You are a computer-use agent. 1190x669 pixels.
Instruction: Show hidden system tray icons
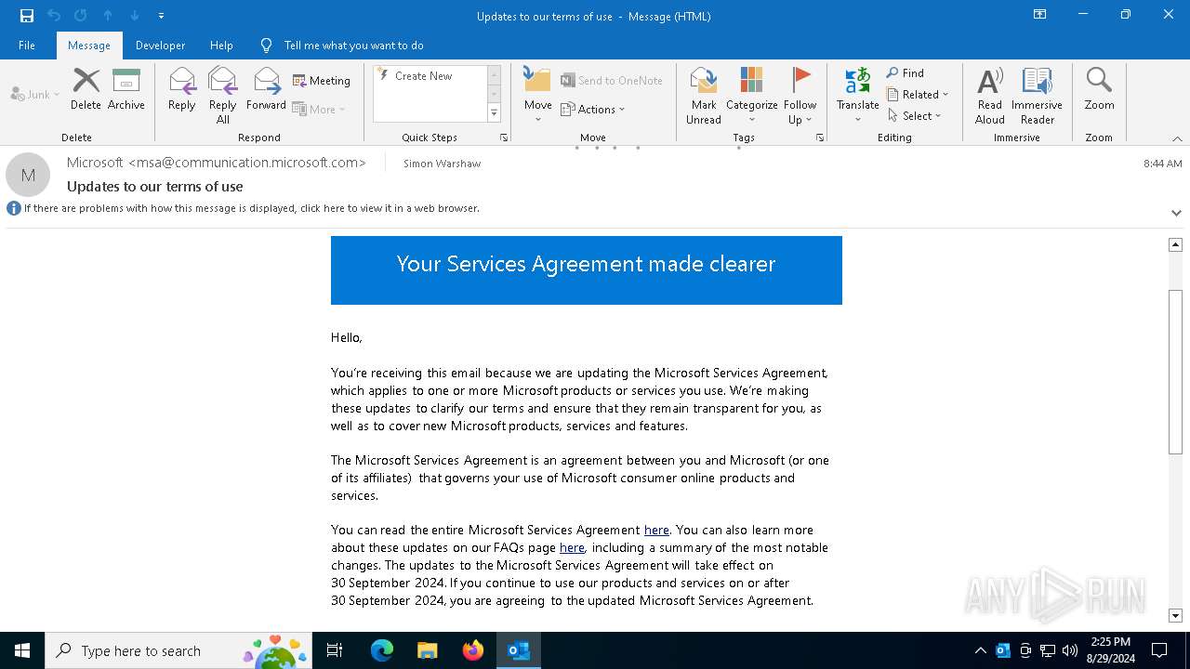(x=980, y=650)
